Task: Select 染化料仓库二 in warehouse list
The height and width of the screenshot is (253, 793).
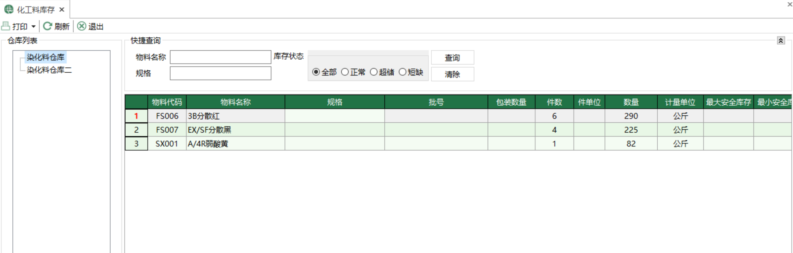Action: point(49,70)
